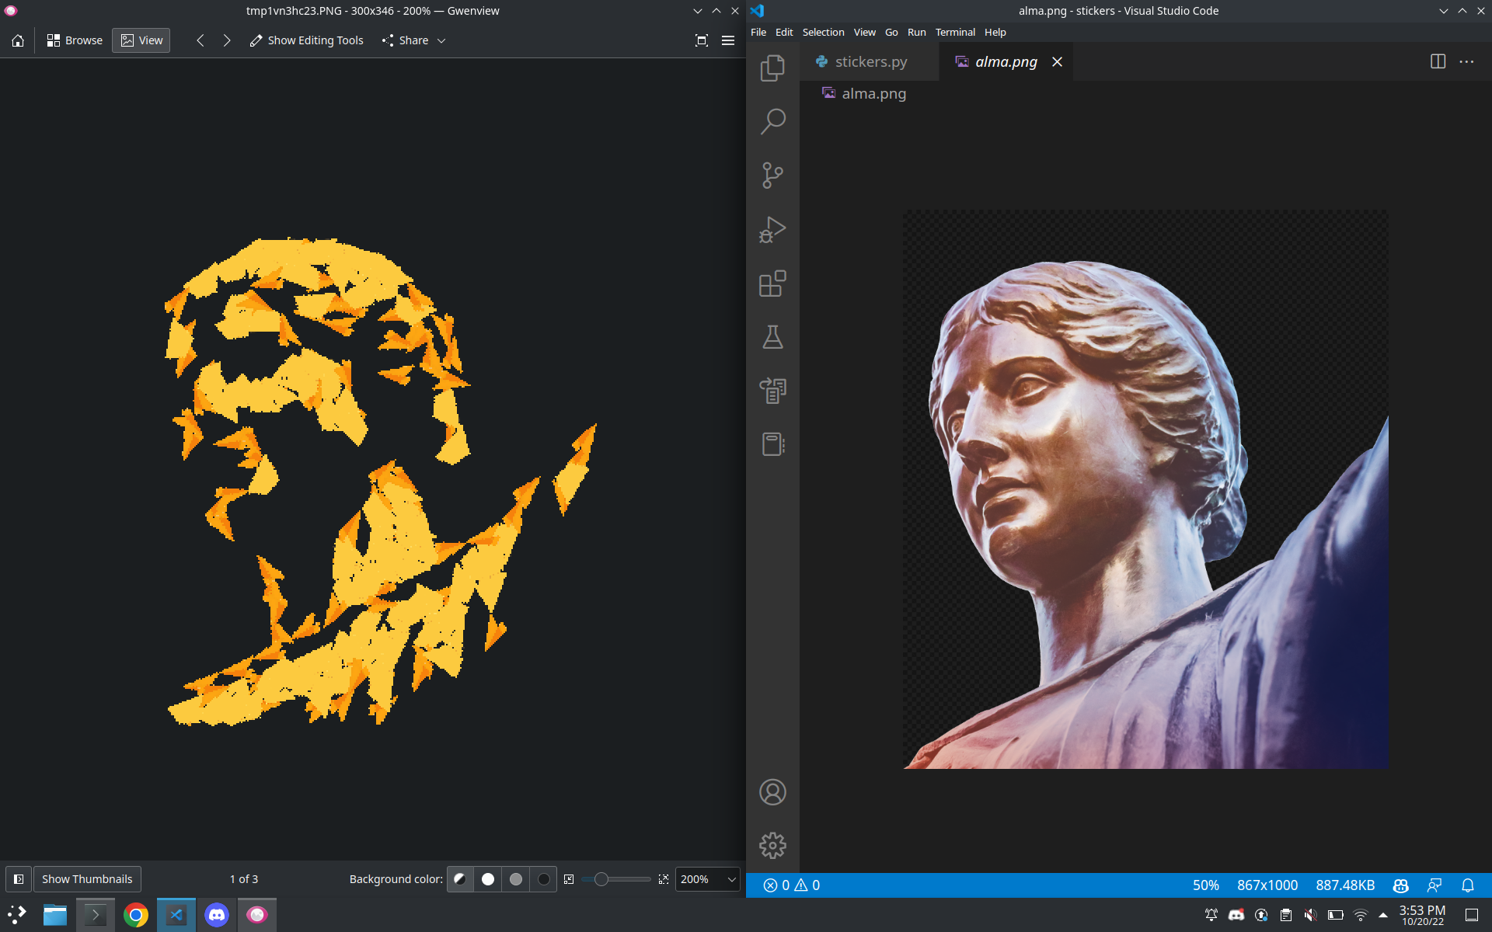Toggle Show Thumbnails in Gwenview
This screenshot has width=1492, height=932.
(86, 878)
